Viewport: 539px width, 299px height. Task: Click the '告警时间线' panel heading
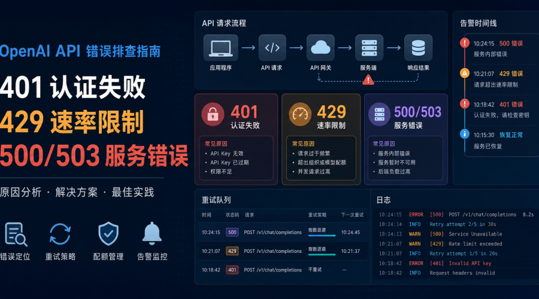(479, 23)
